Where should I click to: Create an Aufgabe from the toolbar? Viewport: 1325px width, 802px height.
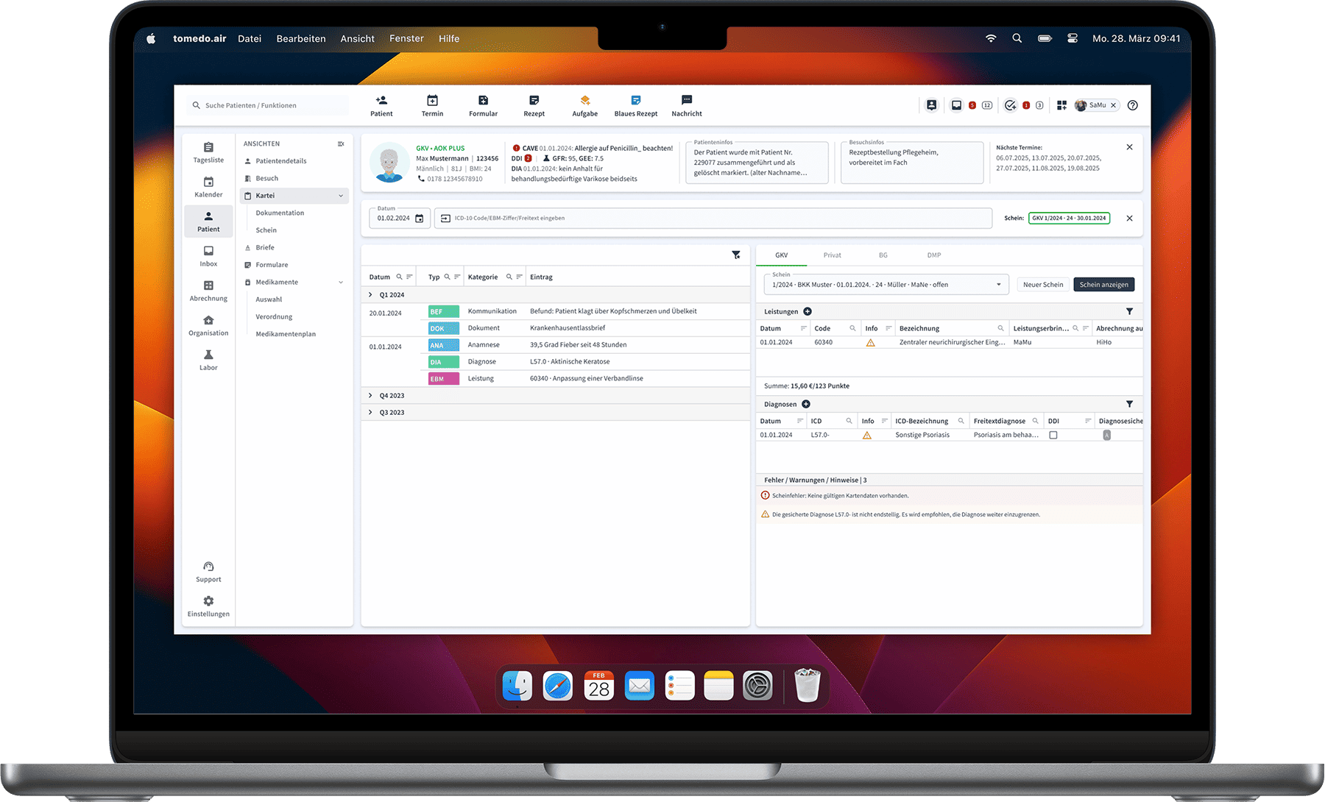coord(584,106)
